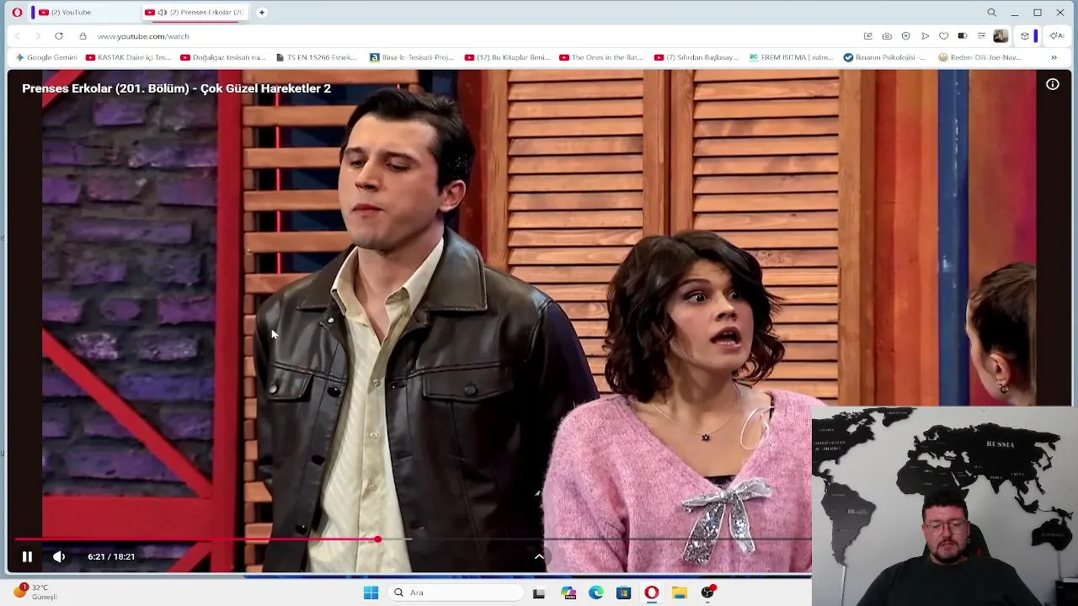Mute the video using the speaker icon
This screenshot has width=1078, height=606.
(59, 556)
